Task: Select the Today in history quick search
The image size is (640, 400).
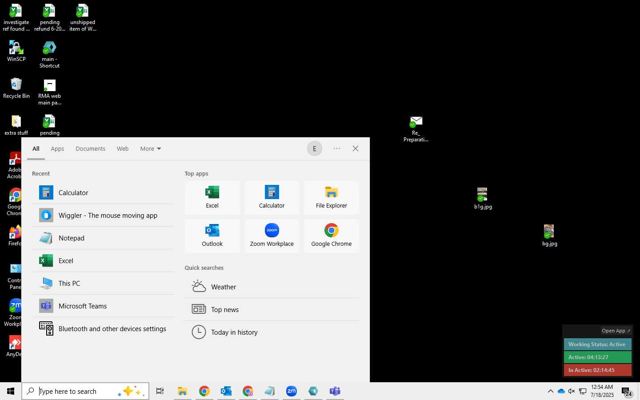Action: pyautogui.click(x=272, y=332)
